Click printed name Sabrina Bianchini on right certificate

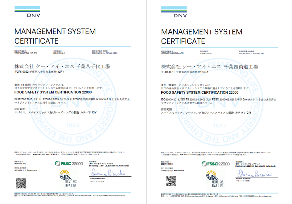(243, 178)
